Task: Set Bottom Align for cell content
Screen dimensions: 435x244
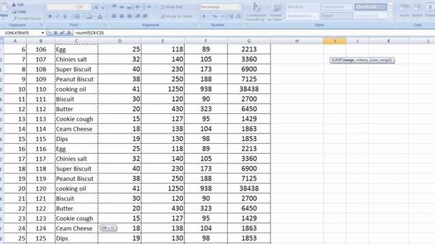Action: pyautogui.click(x=129, y=7)
